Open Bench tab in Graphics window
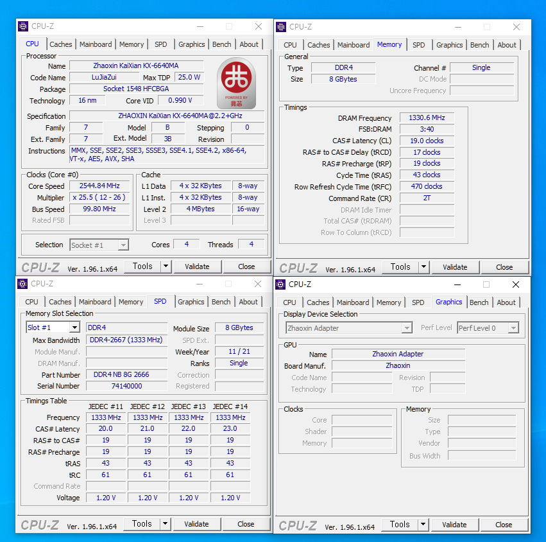This screenshot has width=546, height=542. [479, 302]
